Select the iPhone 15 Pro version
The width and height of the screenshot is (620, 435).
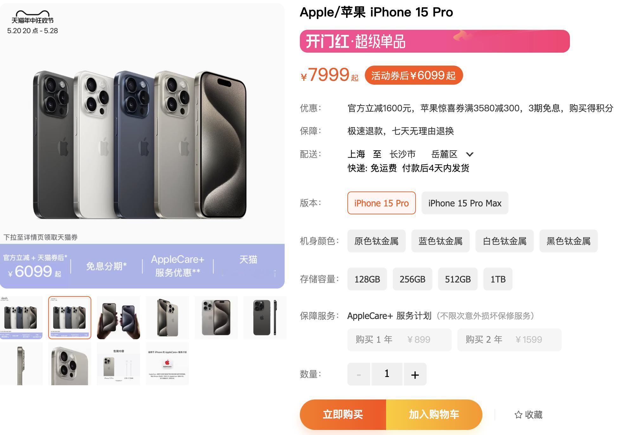(x=381, y=203)
